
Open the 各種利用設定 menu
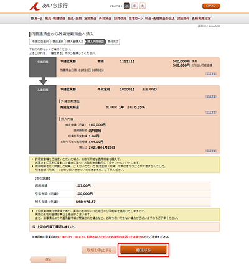click(201, 19)
